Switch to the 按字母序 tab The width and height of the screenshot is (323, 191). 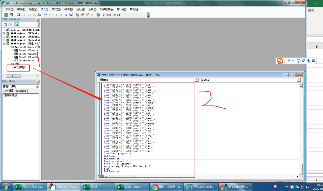[8, 91]
